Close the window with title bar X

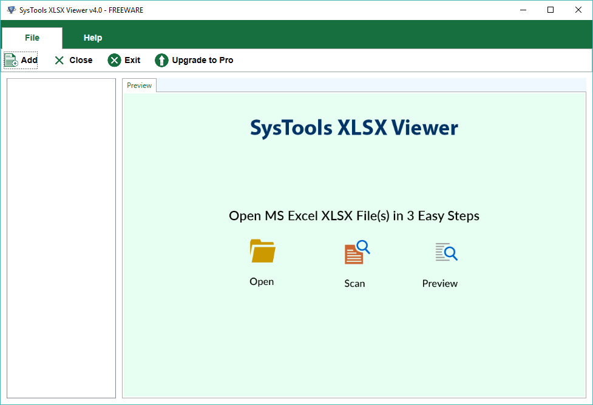click(x=578, y=10)
